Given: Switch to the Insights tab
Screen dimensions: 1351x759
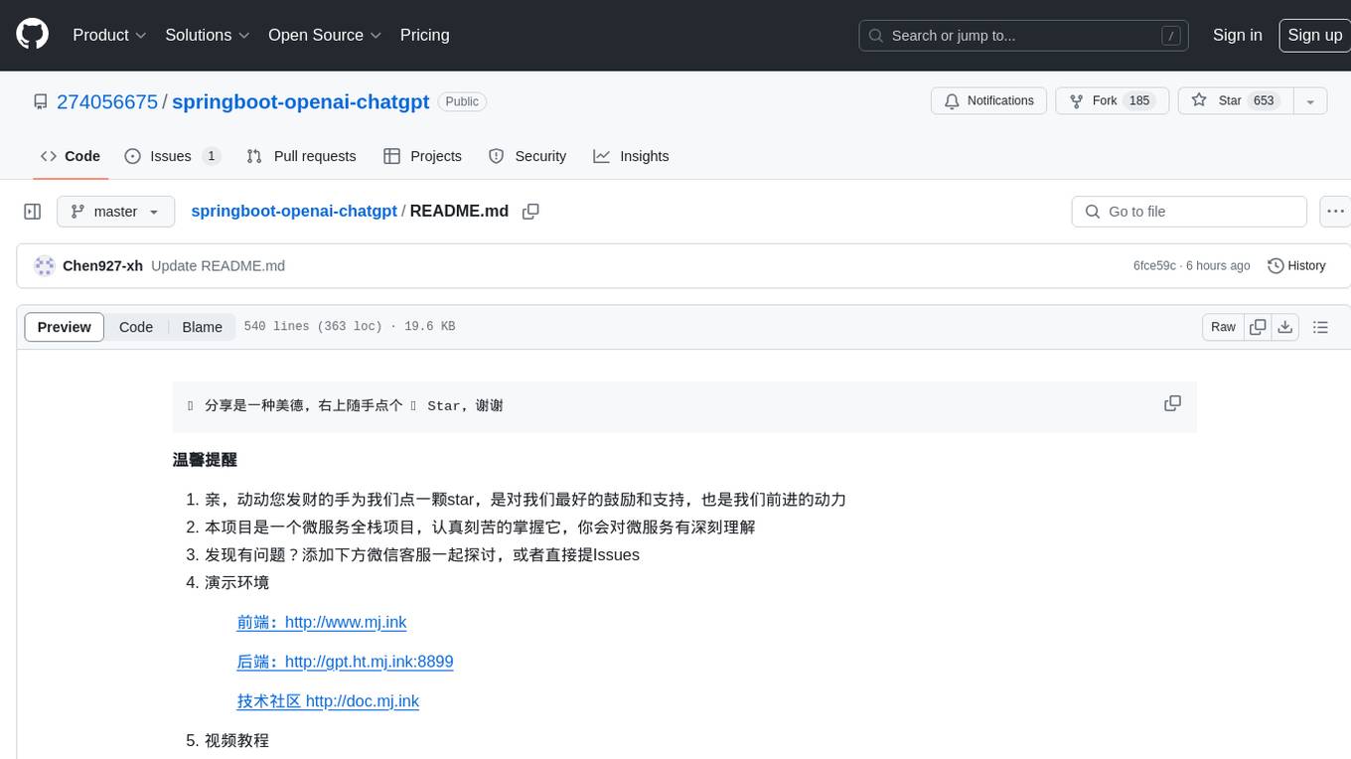Looking at the screenshot, I should point(631,156).
